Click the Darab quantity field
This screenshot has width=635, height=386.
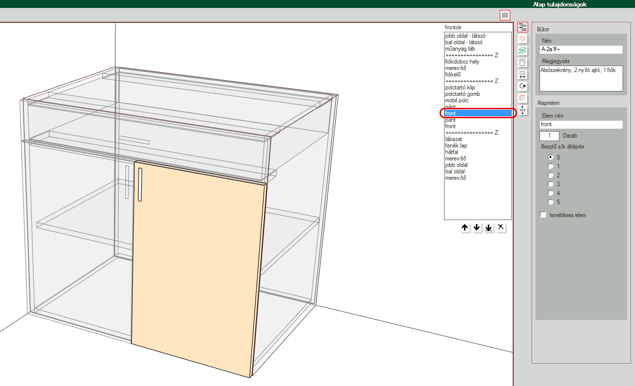[549, 136]
